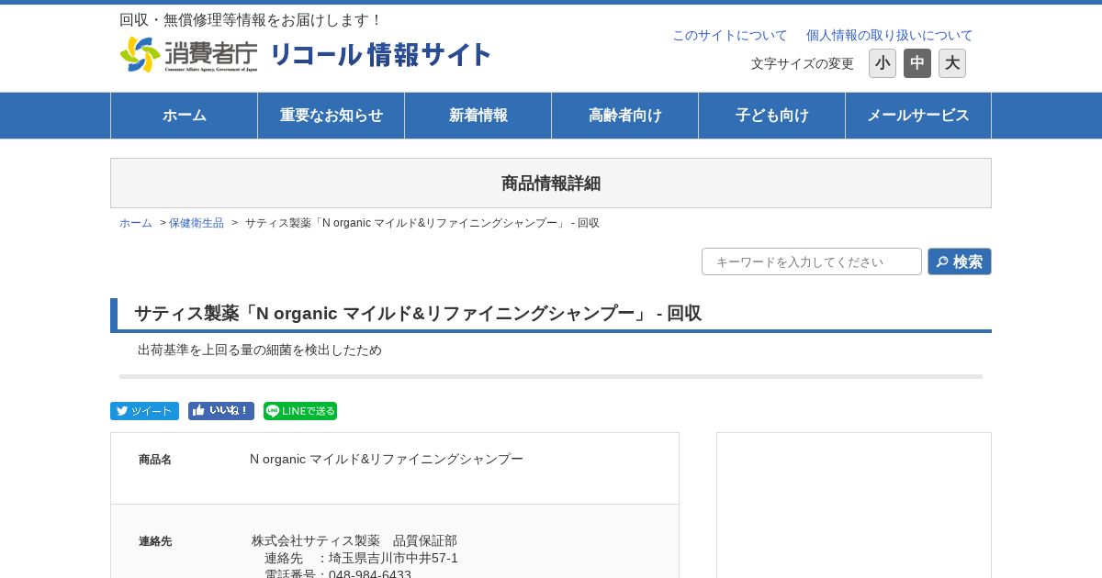Click the 商品情報詳細 page heading
The image size is (1102, 578).
click(x=551, y=183)
